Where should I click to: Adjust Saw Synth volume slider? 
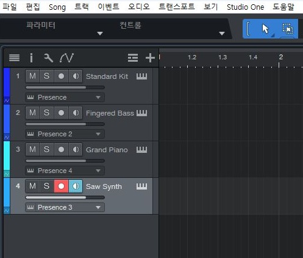pos(65,197)
